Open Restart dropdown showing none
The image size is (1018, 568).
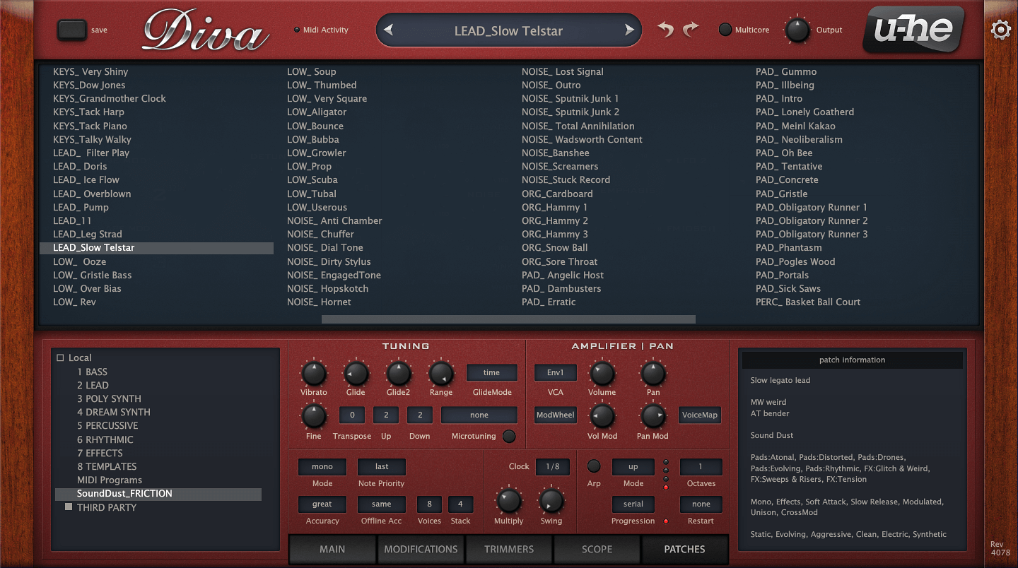tap(701, 504)
